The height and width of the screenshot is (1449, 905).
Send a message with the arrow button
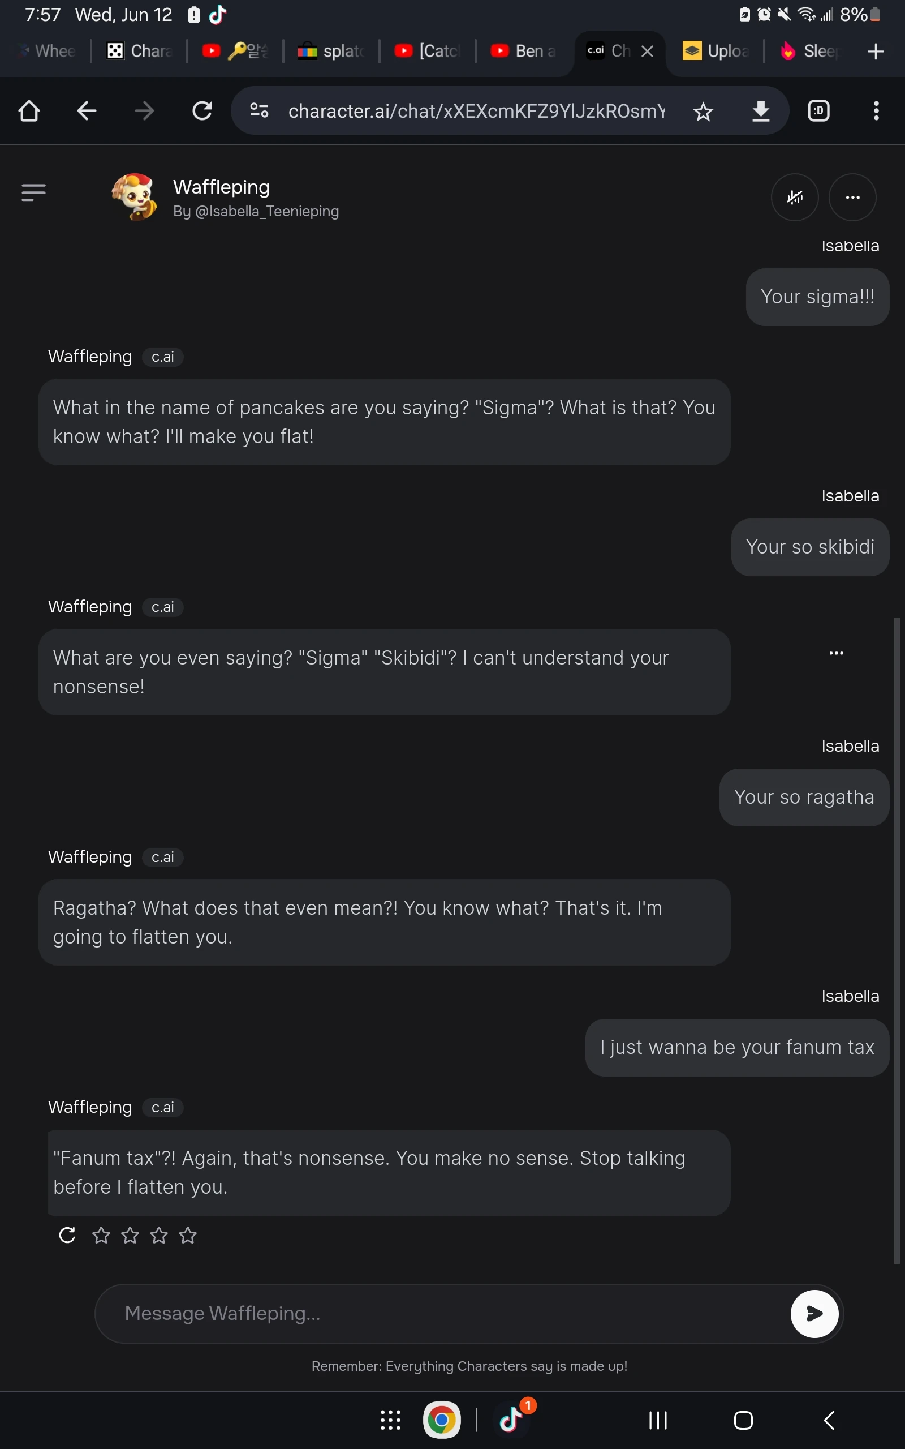point(814,1314)
